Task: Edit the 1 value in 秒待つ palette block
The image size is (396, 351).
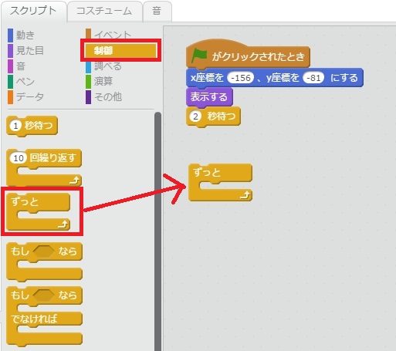Action: click(15, 126)
